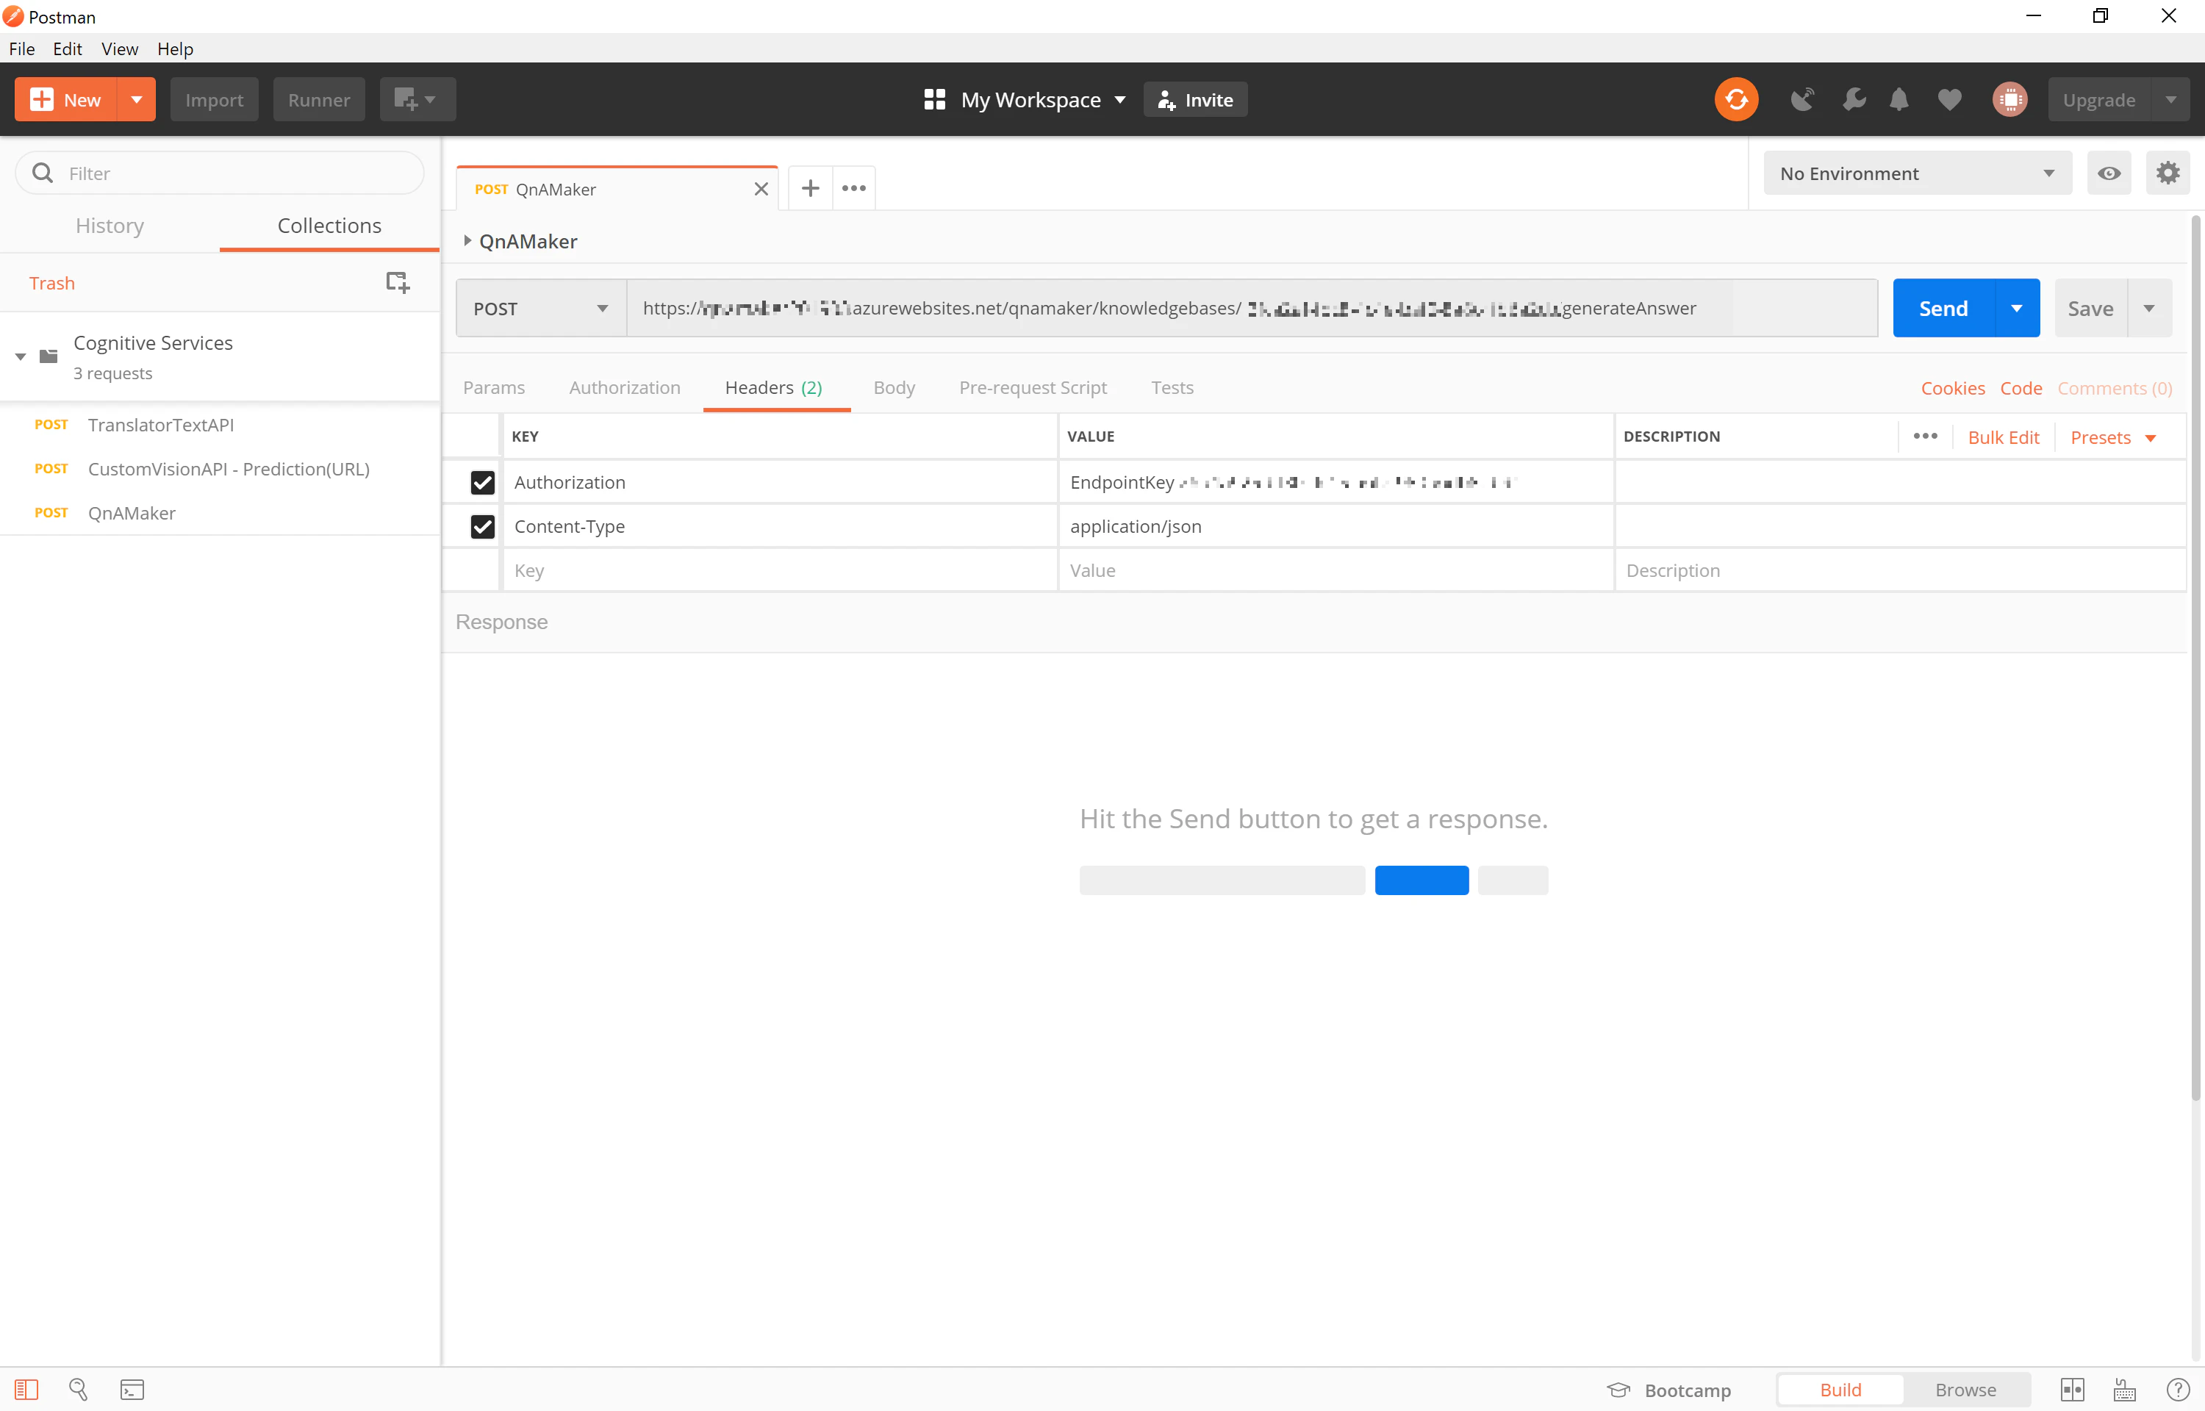Open the No Environment dropdown

[1916, 172]
